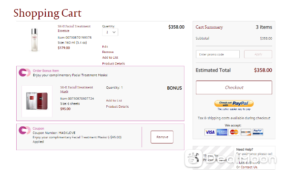
Task: Open the Contact Us link
Action: tap(249, 167)
